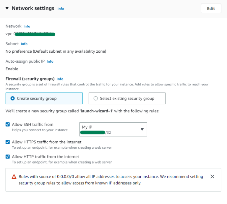Open Auto-assign public IP Info link

click(x=50, y=61)
